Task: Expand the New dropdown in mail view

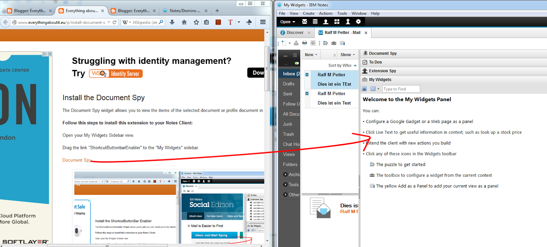Action: [311, 55]
